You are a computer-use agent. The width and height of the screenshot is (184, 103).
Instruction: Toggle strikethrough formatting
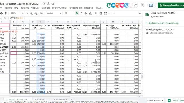(x=86, y=13)
